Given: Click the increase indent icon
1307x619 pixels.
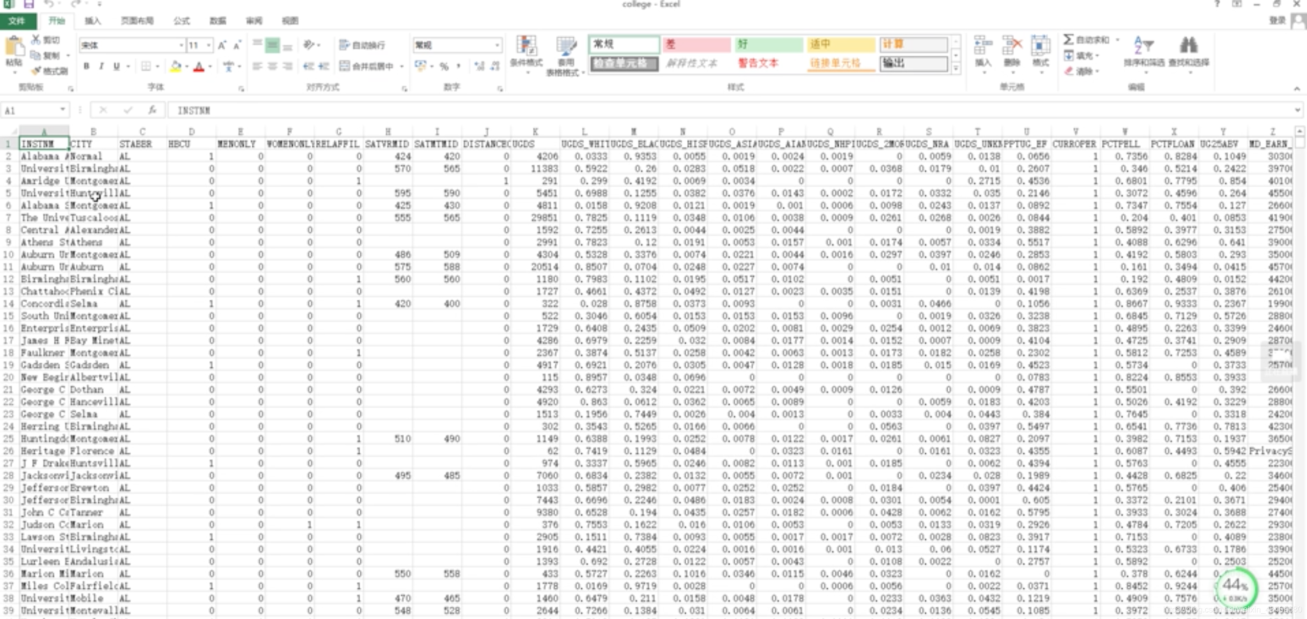Looking at the screenshot, I should pyautogui.click(x=324, y=66).
